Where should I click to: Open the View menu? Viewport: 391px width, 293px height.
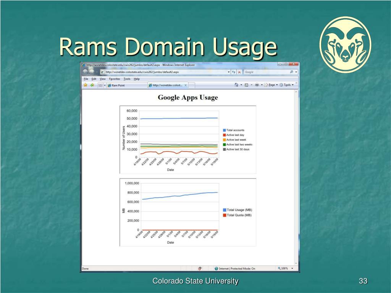[x=103, y=79]
